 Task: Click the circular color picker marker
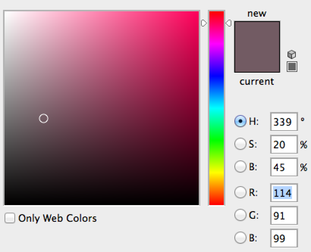pyautogui.click(x=44, y=119)
